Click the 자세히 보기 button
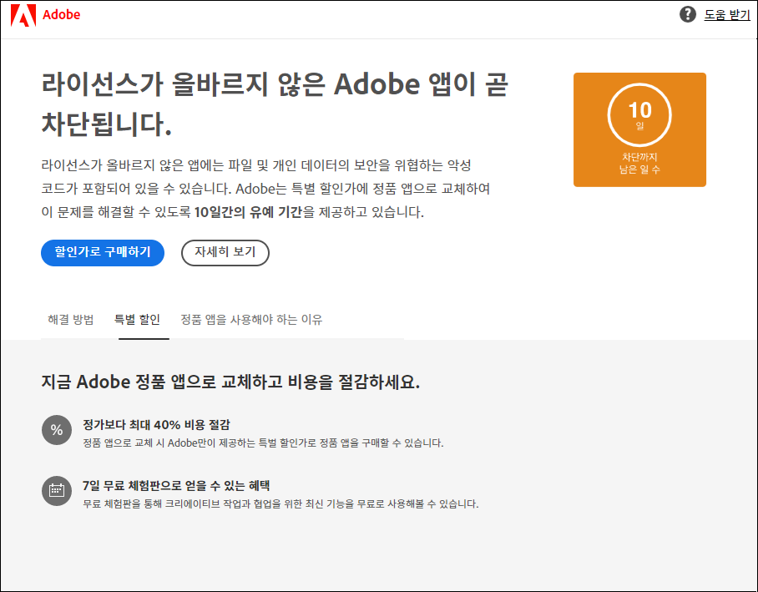This screenshot has height=592, width=758. (225, 252)
